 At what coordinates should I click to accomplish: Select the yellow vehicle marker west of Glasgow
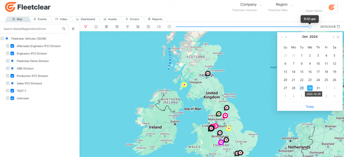tap(184, 85)
